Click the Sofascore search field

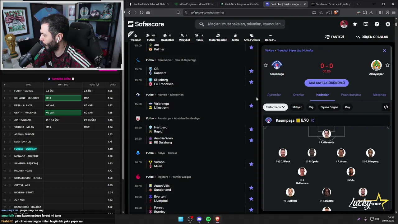(240, 24)
